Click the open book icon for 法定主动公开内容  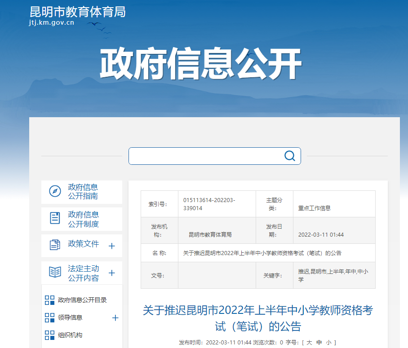pyautogui.click(x=55, y=272)
